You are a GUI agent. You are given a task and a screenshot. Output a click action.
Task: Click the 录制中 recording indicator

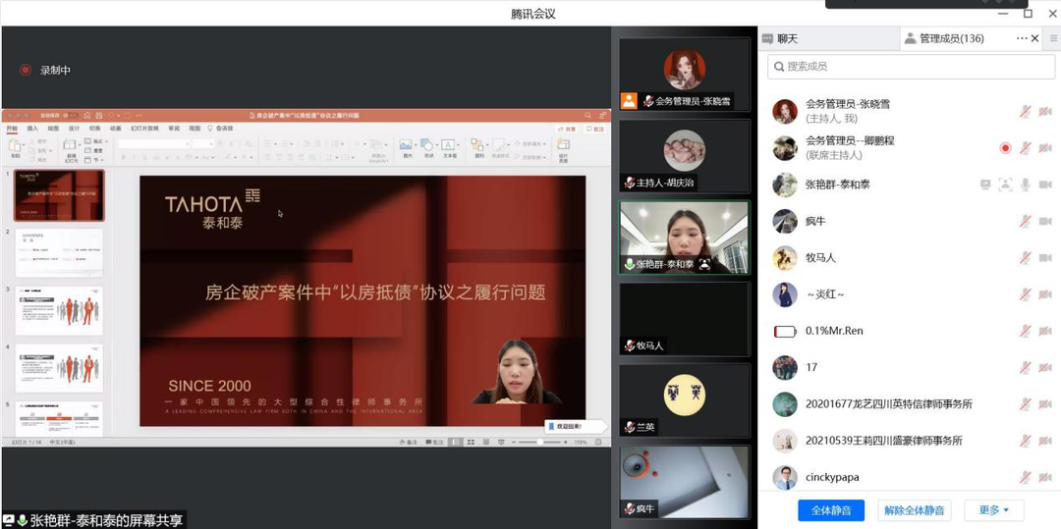46,70
